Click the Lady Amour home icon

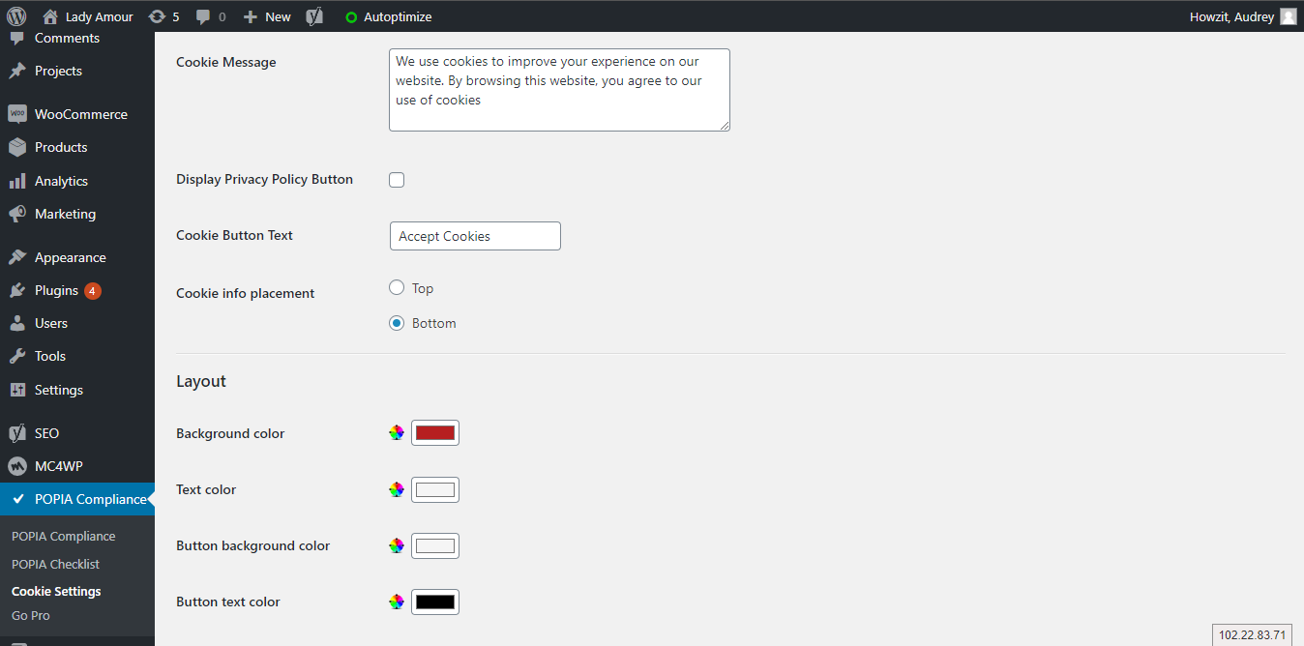[x=50, y=16]
